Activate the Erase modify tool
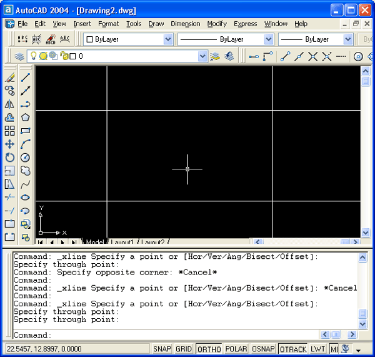The height and width of the screenshot is (357, 375). click(9, 78)
